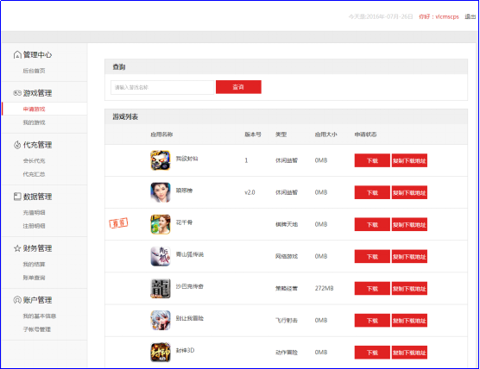The height and width of the screenshot is (369, 480).
Task: Click the 应用大小 column header
Action: (326, 134)
